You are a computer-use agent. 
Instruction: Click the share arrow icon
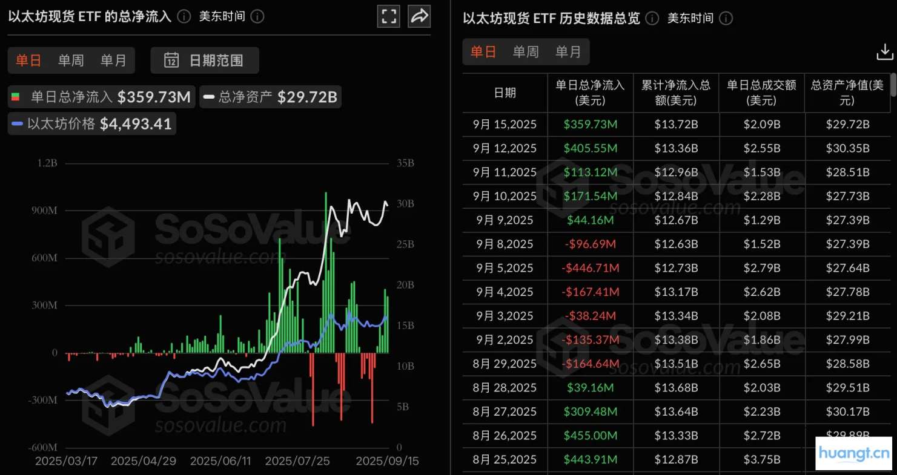tap(419, 16)
